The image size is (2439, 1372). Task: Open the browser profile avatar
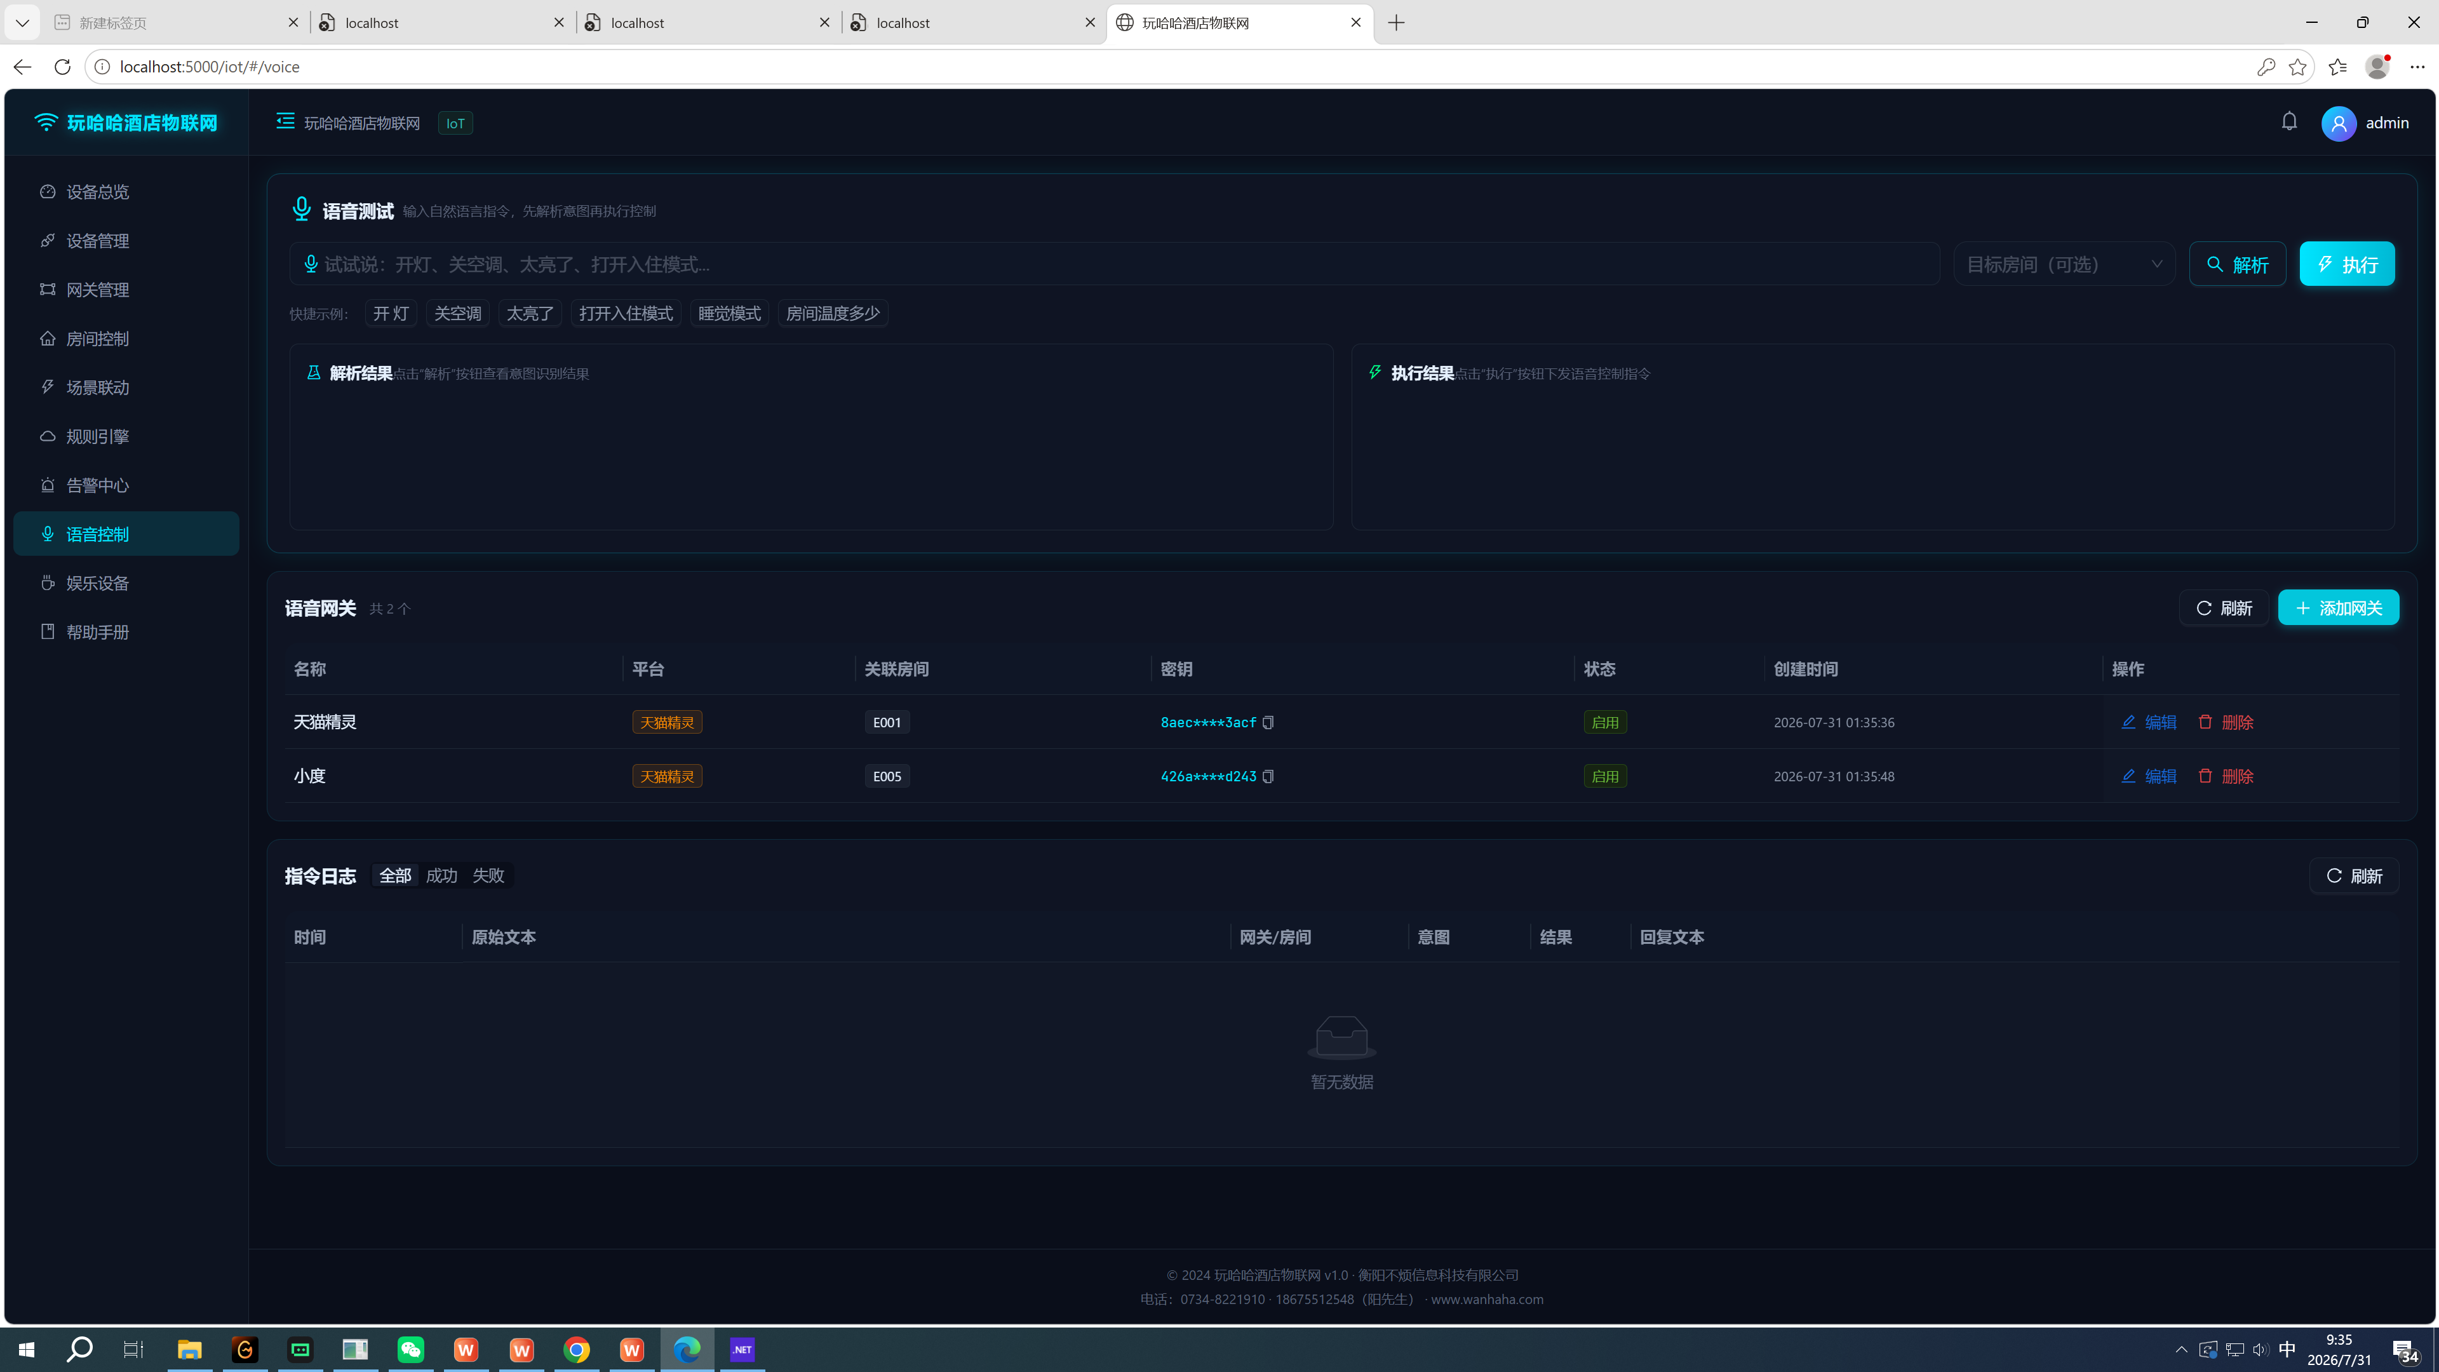tap(2377, 67)
